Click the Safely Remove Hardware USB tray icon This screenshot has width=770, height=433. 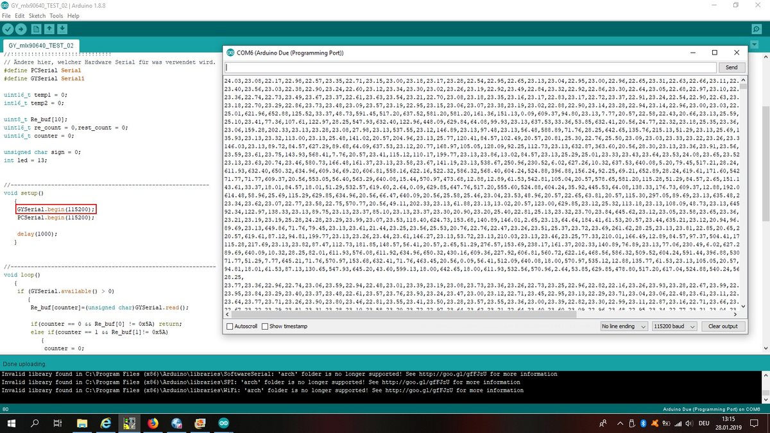pyautogui.click(x=631, y=423)
